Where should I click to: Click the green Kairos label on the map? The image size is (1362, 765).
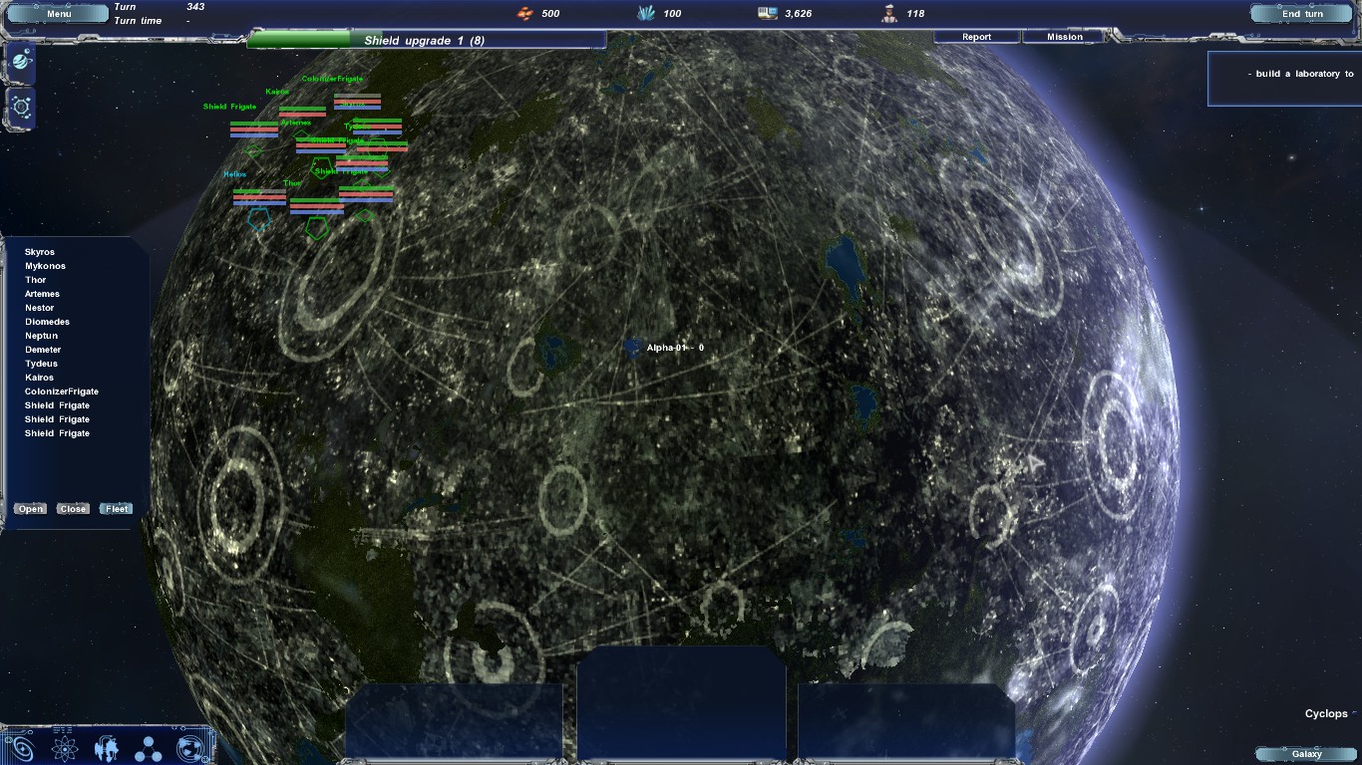[x=277, y=92]
